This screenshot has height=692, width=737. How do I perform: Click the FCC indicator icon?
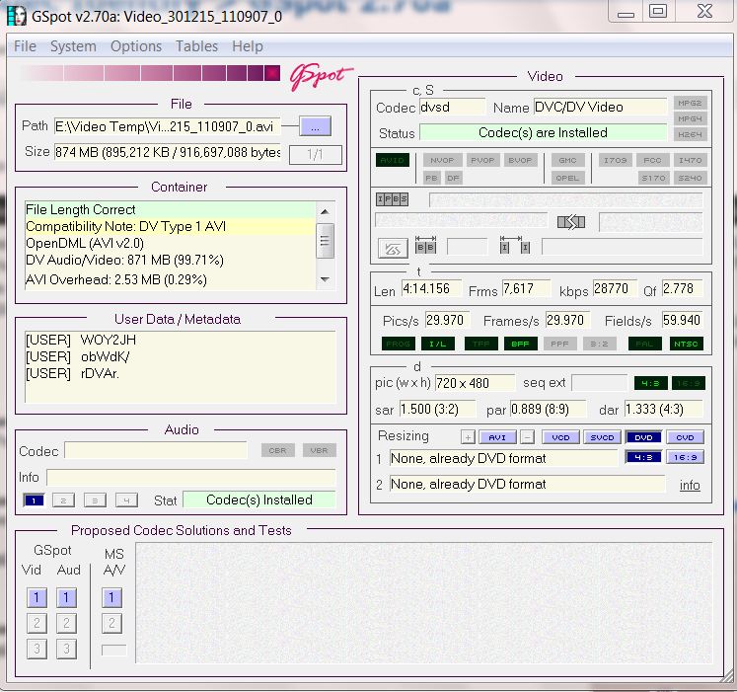[x=652, y=160]
